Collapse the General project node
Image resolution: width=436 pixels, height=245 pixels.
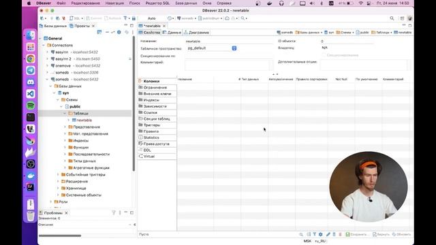(41, 38)
